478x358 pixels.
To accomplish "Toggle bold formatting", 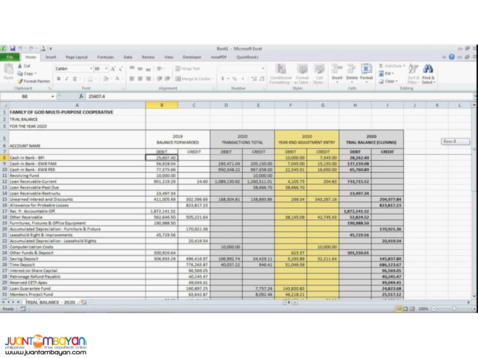I will coord(59,79).
